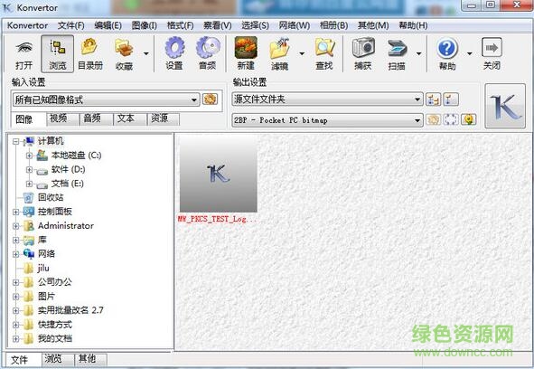This screenshot has height=369, width=534.
Task: Open the 其他(M) menu
Action: tap(373, 25)
